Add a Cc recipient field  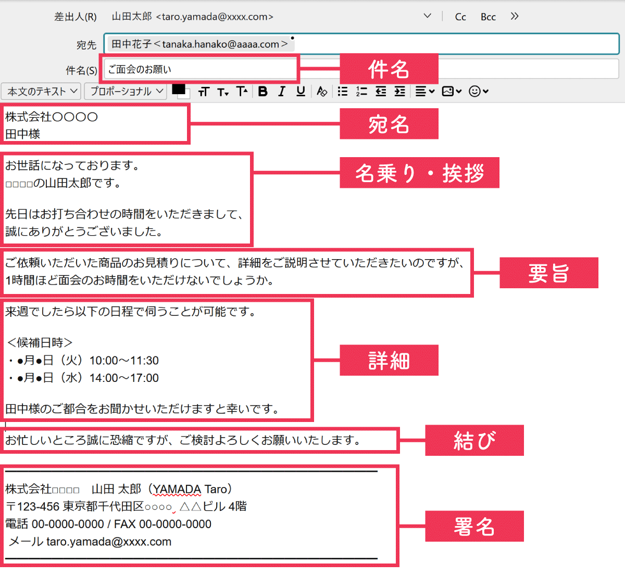460,16
